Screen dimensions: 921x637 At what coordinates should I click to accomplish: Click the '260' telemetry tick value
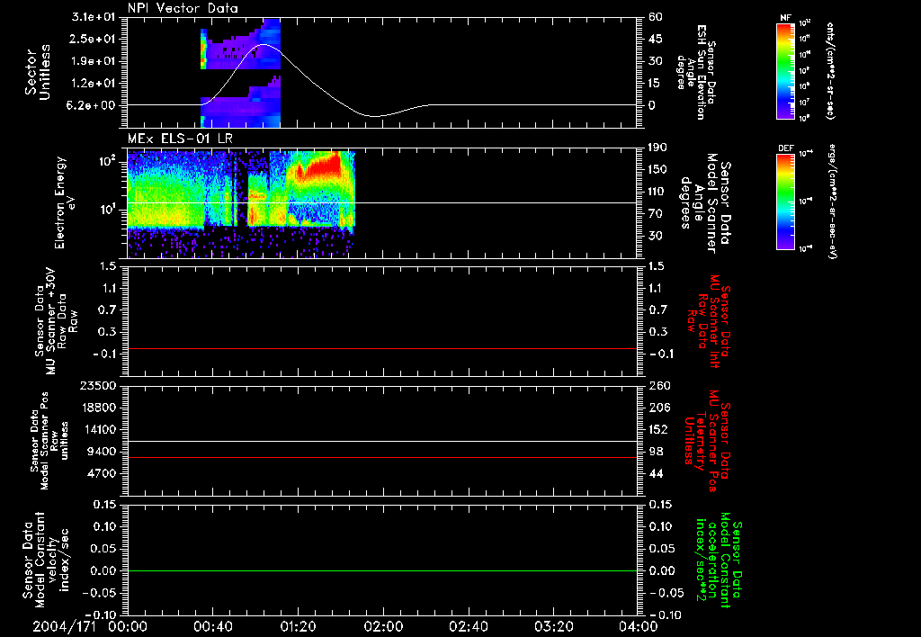coord(658,386)
